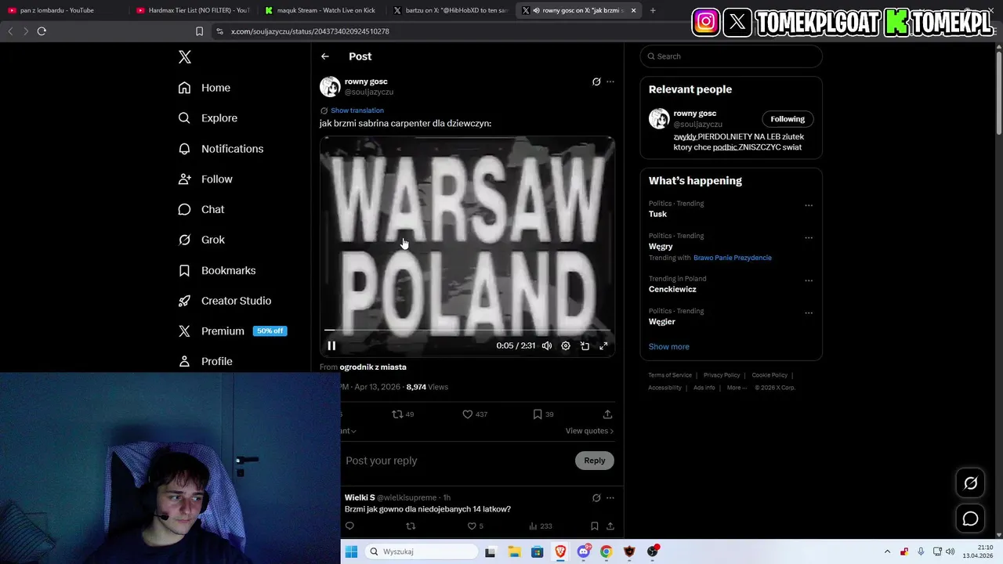This screenshot has height=564, width=1003.
Task: Enter fullscreen video mode
Action: click(603, 345)
